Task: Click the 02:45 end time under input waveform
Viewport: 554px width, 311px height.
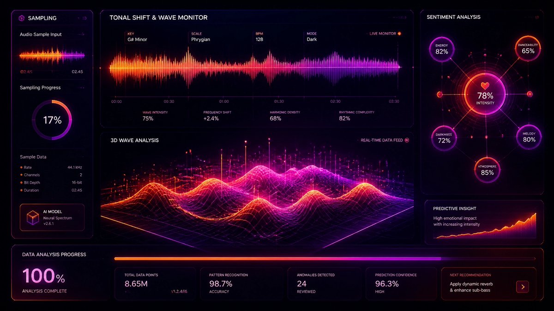Action: [x=77, y=72]
